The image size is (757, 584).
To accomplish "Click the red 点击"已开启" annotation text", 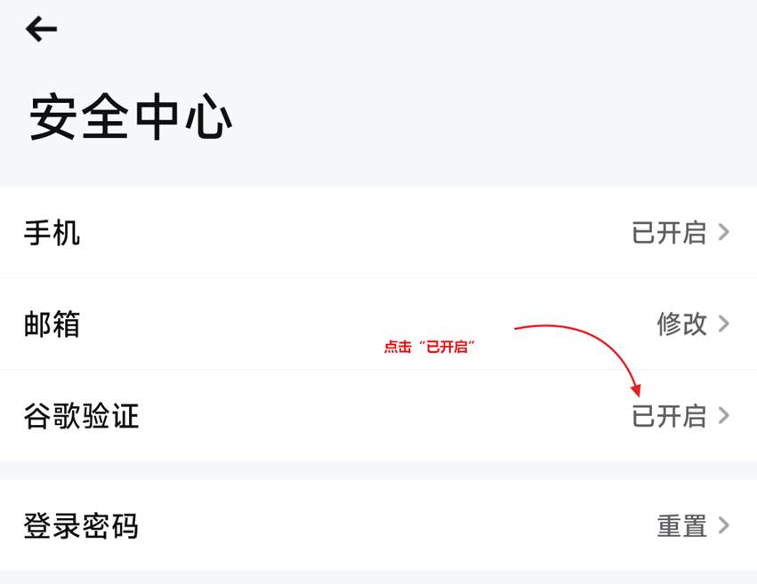I will coord(431,348).
